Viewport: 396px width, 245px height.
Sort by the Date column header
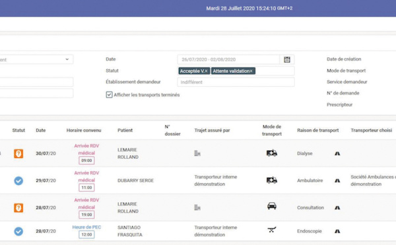(41, 130)
